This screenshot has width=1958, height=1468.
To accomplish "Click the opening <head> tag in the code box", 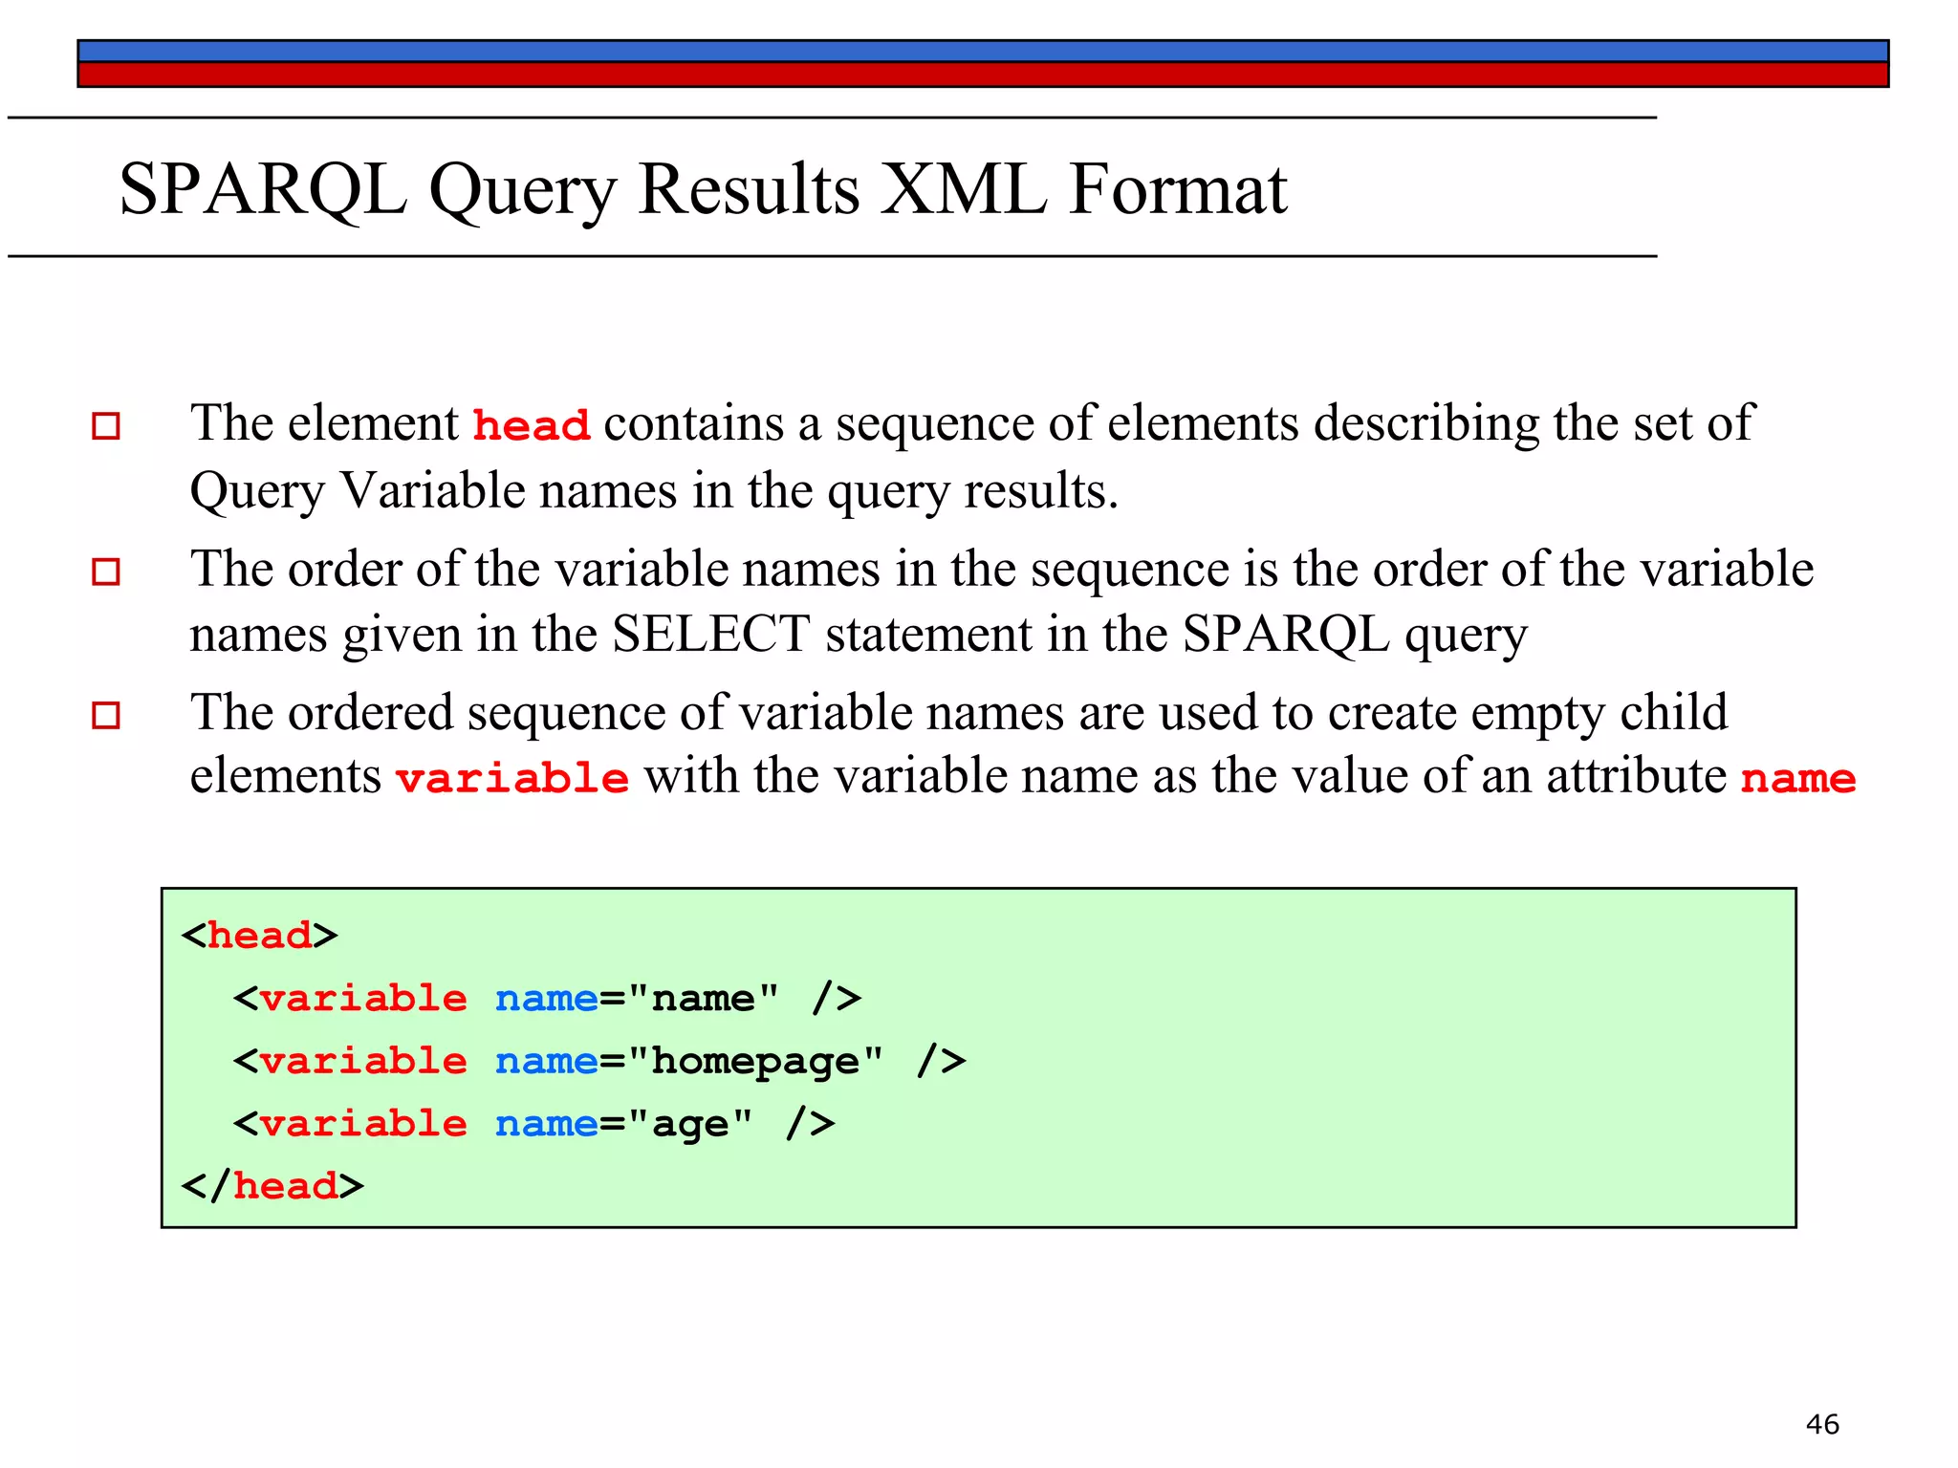I will pyautogui.click(x=259, y=935).
